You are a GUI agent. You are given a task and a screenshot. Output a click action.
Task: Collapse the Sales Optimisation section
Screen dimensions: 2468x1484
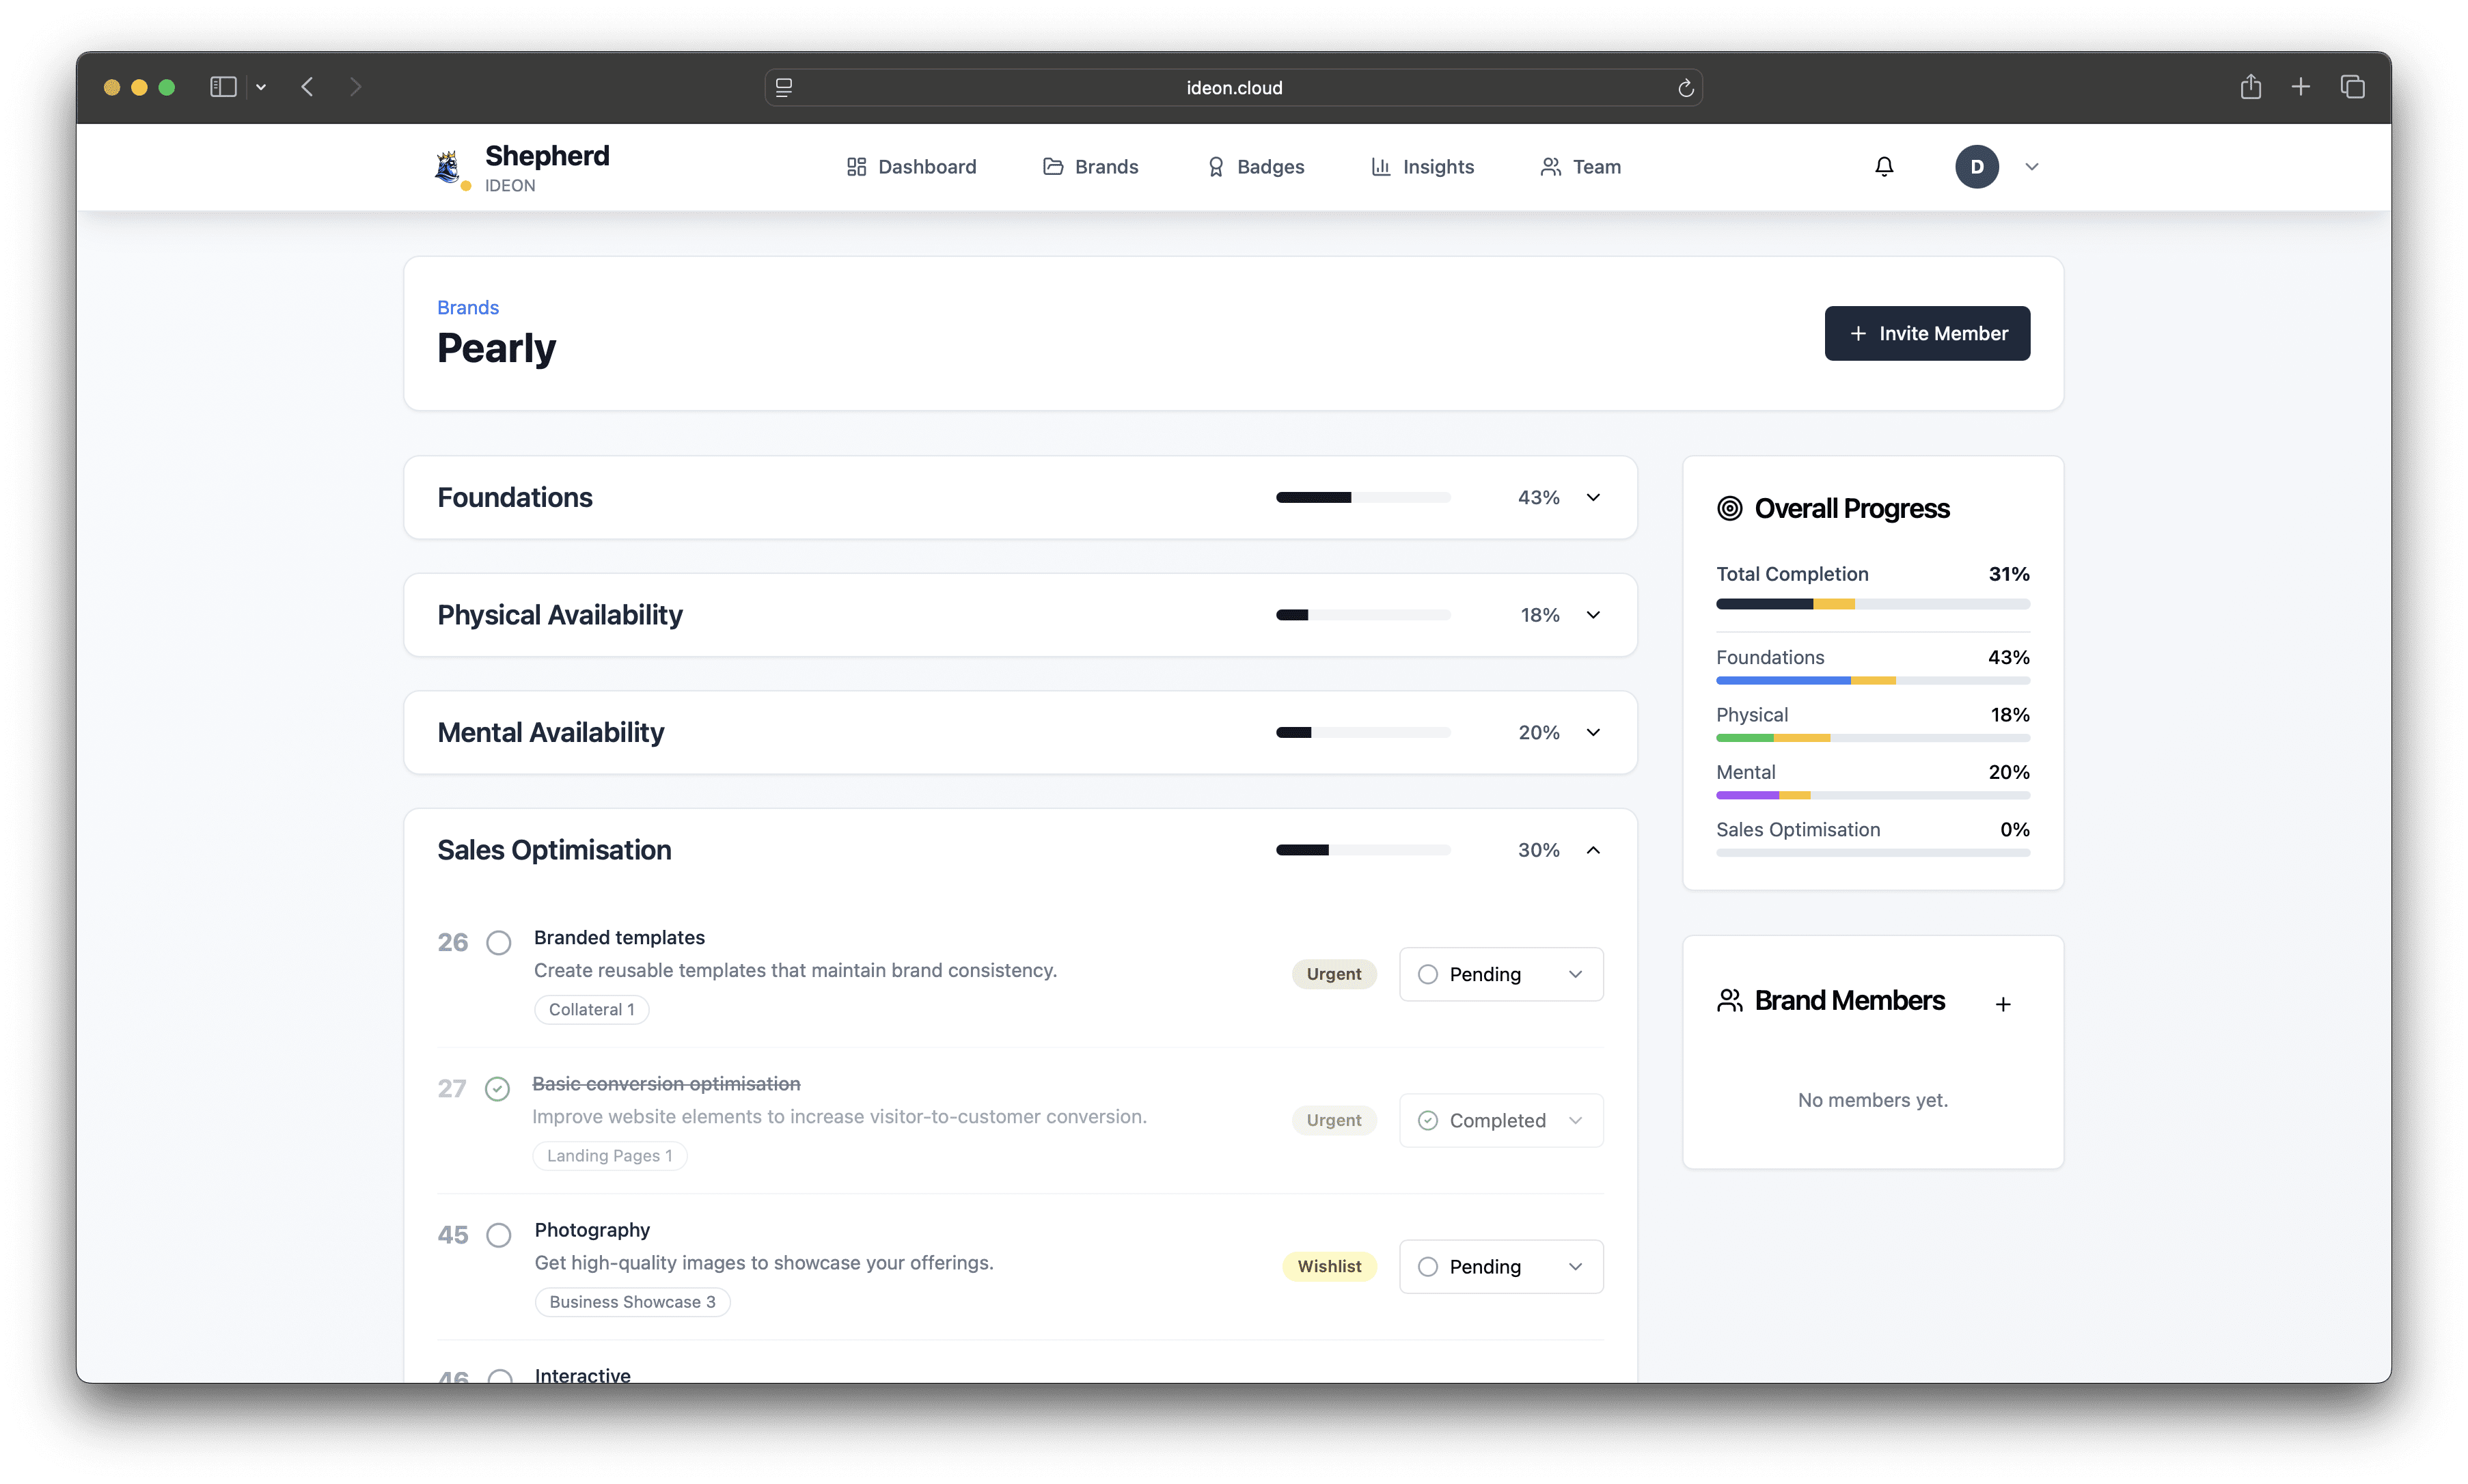click(1593, 850)
